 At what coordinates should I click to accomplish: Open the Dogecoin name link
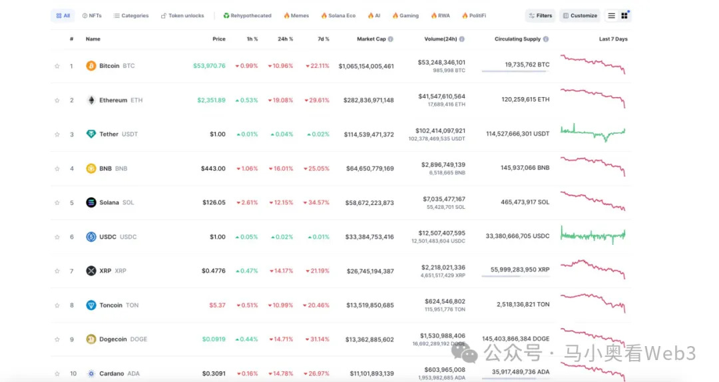click(113, 339)
